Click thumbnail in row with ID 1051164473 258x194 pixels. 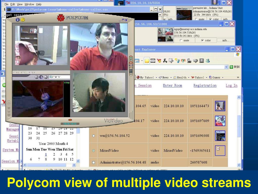click(x=220, y=106)
